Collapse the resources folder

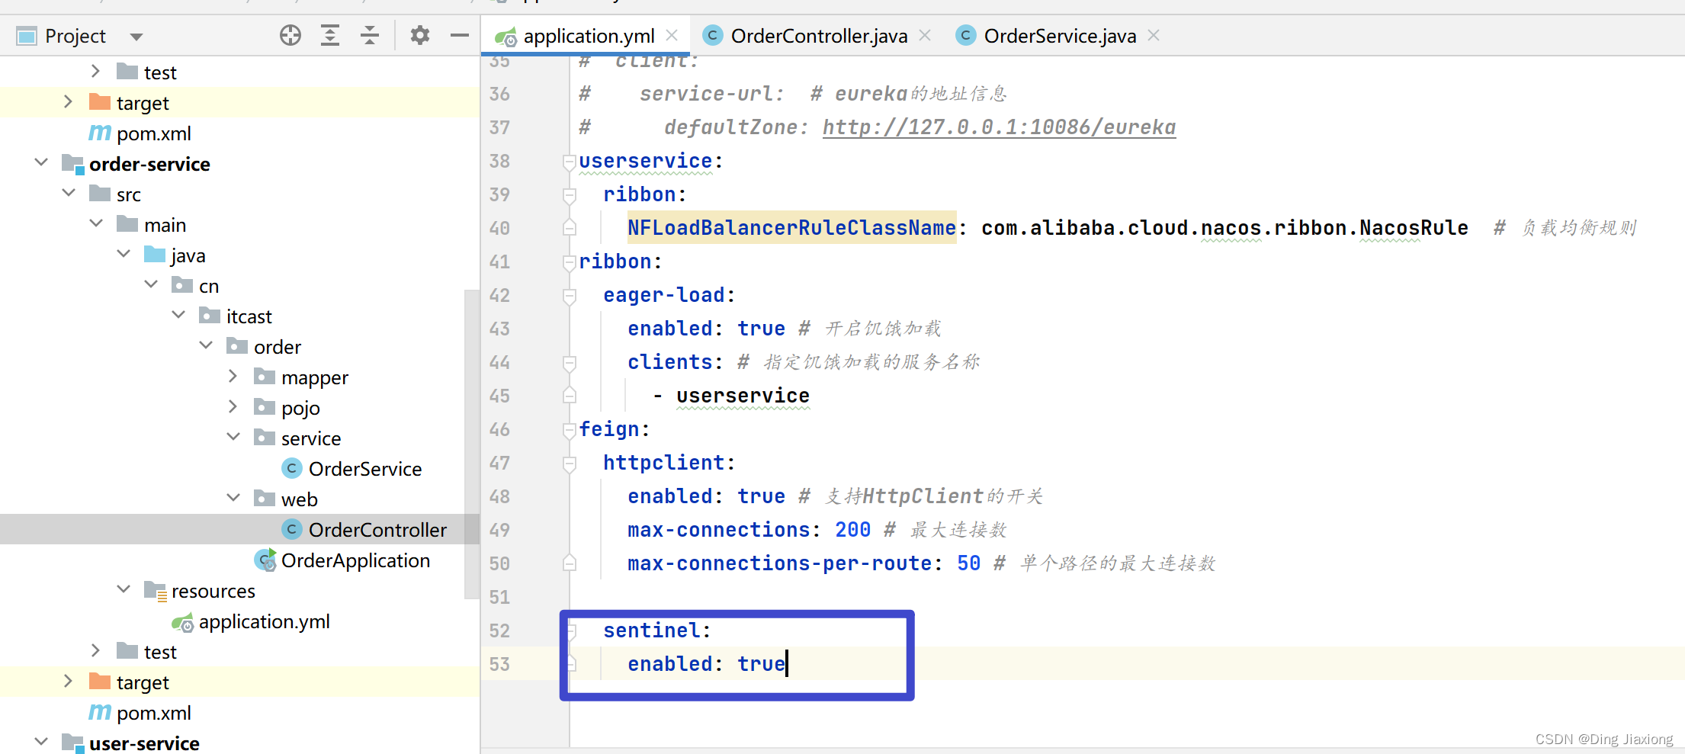124,589
